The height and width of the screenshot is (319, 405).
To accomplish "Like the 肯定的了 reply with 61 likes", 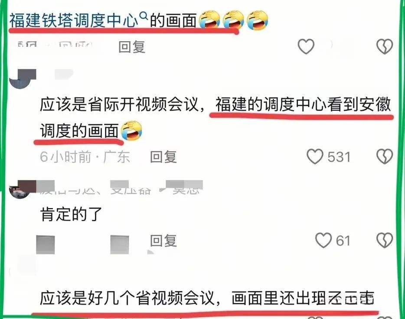I will click(323, 240).
